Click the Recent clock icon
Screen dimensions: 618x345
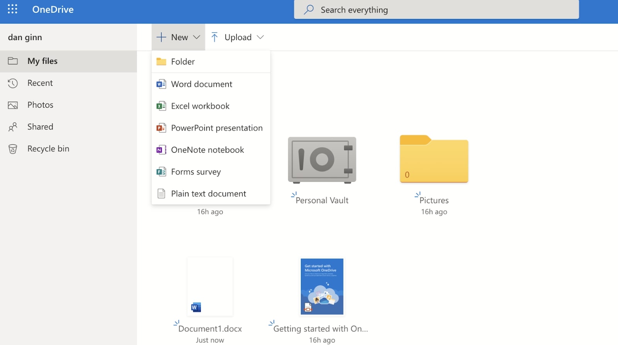coord(13,83)
